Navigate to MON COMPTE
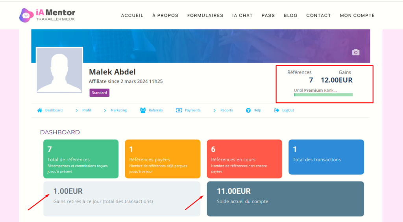Screen dimensions: 403x222 357,15
